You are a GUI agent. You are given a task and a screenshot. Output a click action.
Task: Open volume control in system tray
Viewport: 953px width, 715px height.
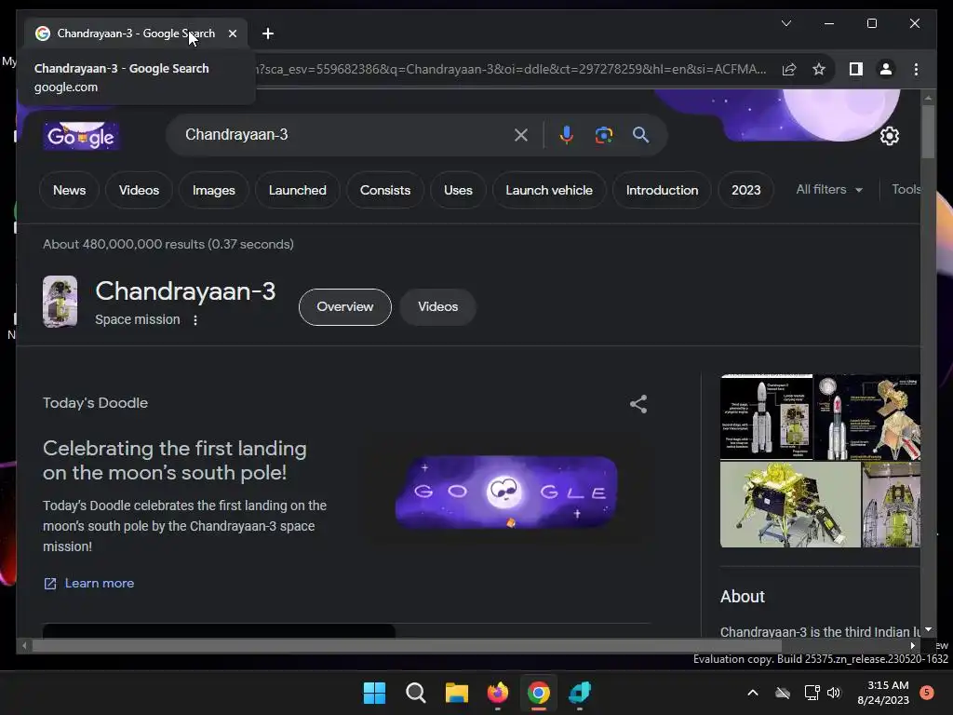click(834, 693)
